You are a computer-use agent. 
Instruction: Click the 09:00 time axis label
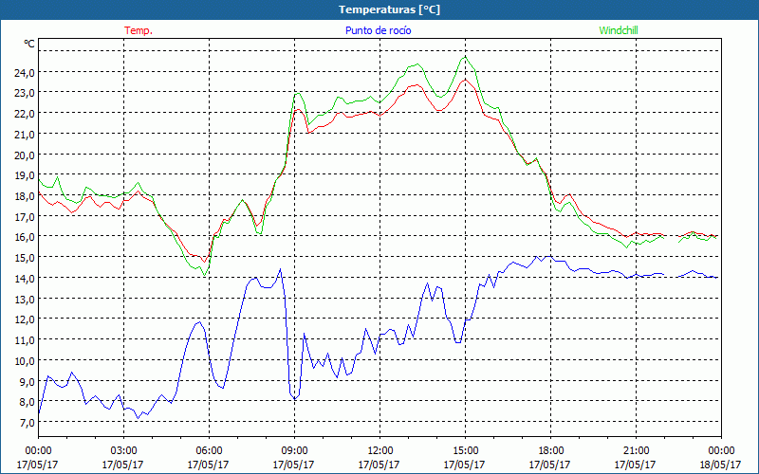(x=294, y=451)
